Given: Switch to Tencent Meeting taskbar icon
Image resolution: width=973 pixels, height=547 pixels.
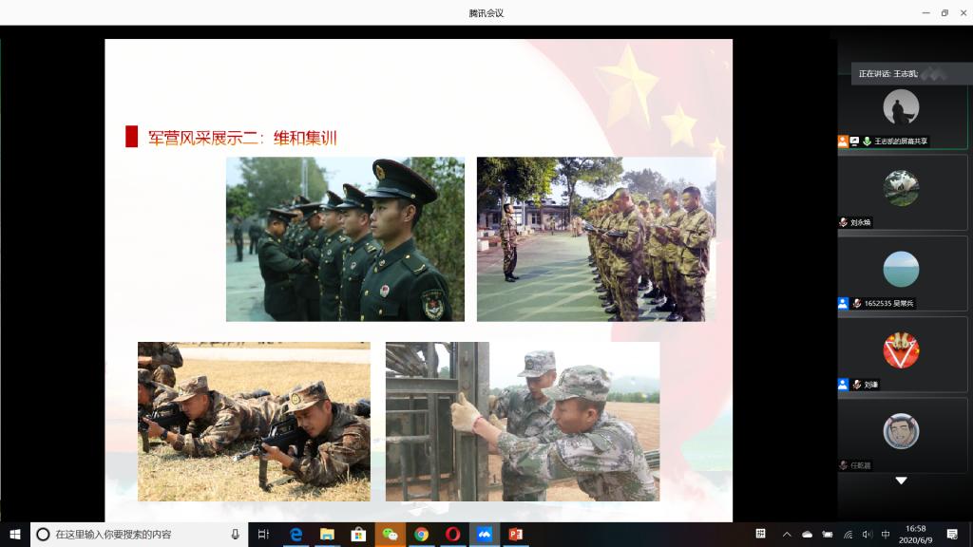Looking at the screenshot, I should 484,535.
